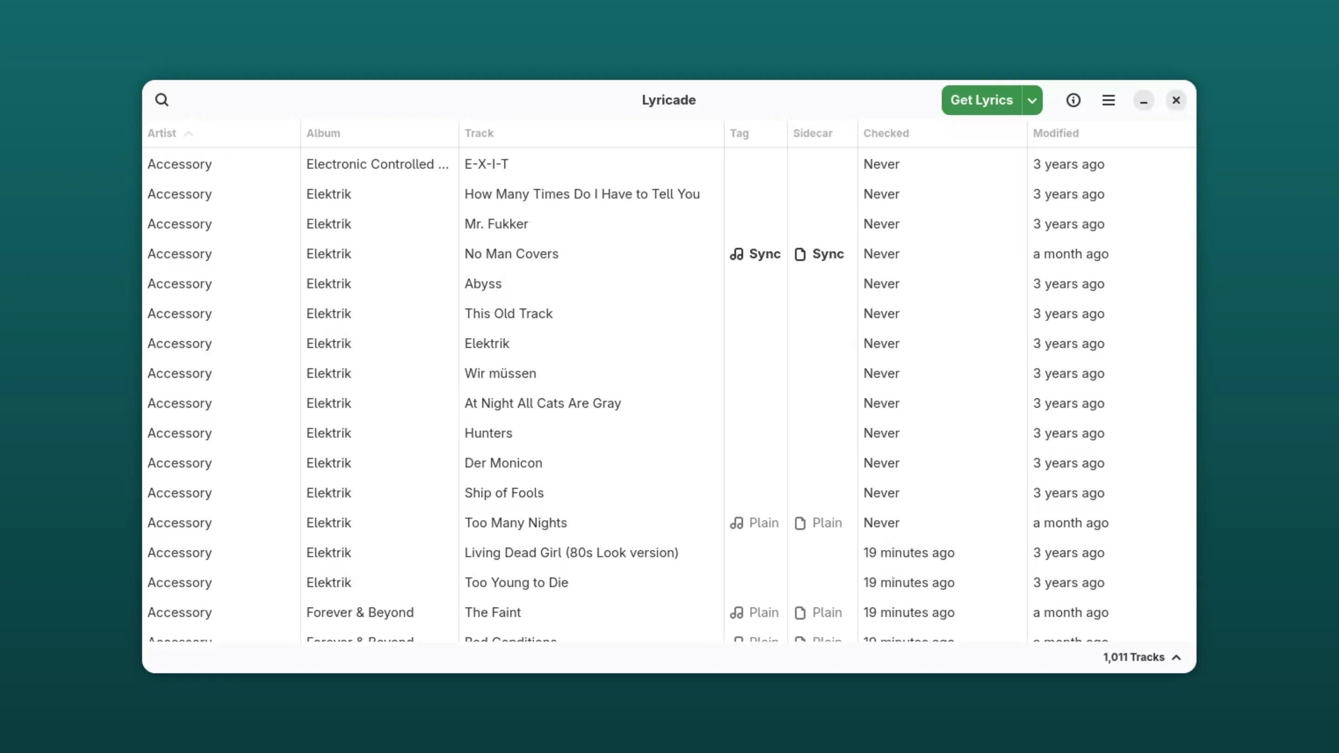Click the music note tag icon for No Man Covers

(x=736, y=254)
